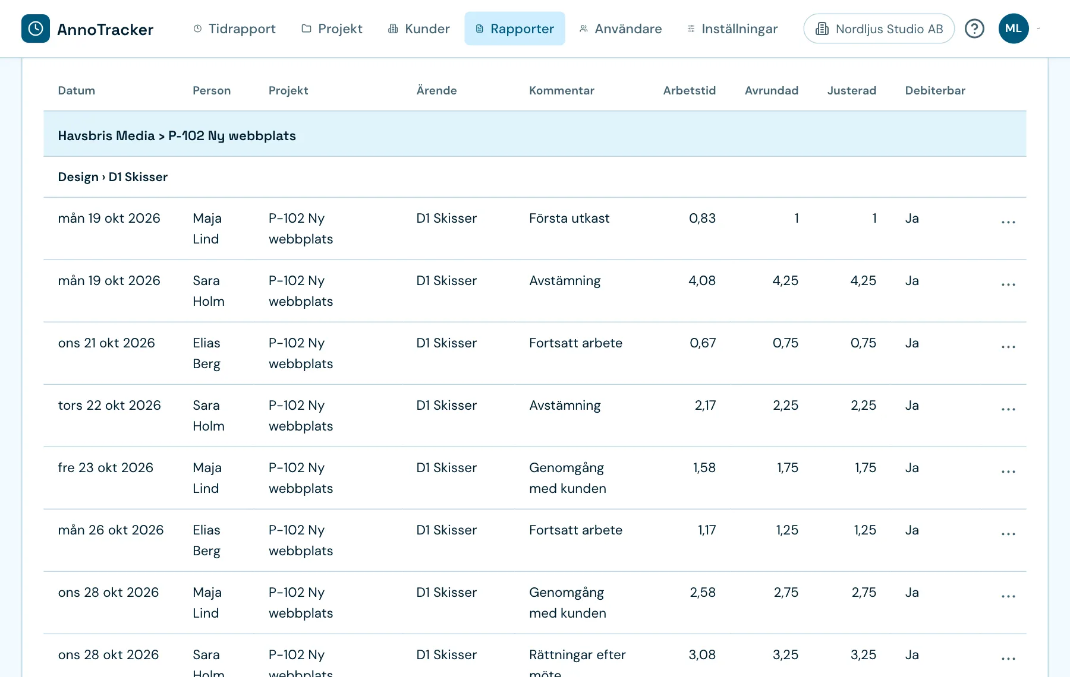Screen dimensions: 1070x677
Task: Click the AnnoTracker clock logo icon
Action: tap(36, 29)
